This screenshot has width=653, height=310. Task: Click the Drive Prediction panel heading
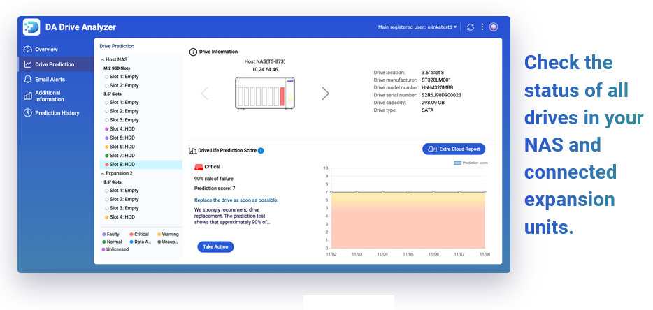[x=117, y=46]
